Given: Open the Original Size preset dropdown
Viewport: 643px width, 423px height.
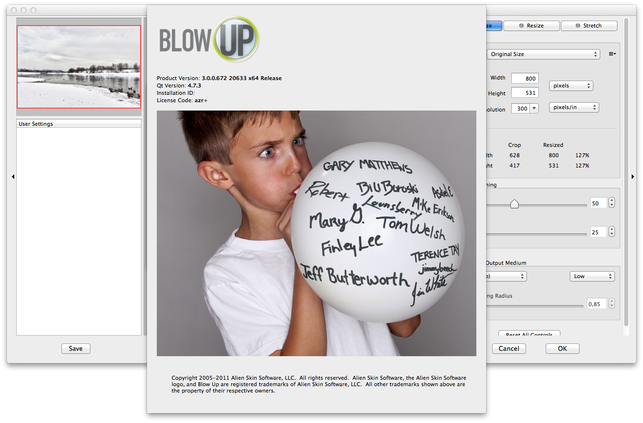Looking at the screenshot, I should point(543,54).
